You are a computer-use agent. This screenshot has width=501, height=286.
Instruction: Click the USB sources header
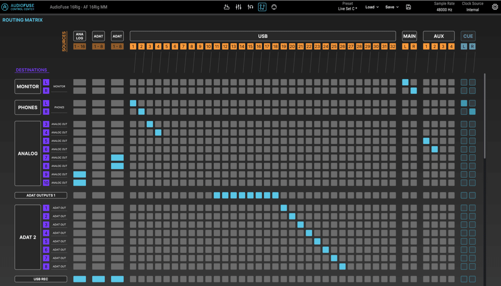click(263, 36)
